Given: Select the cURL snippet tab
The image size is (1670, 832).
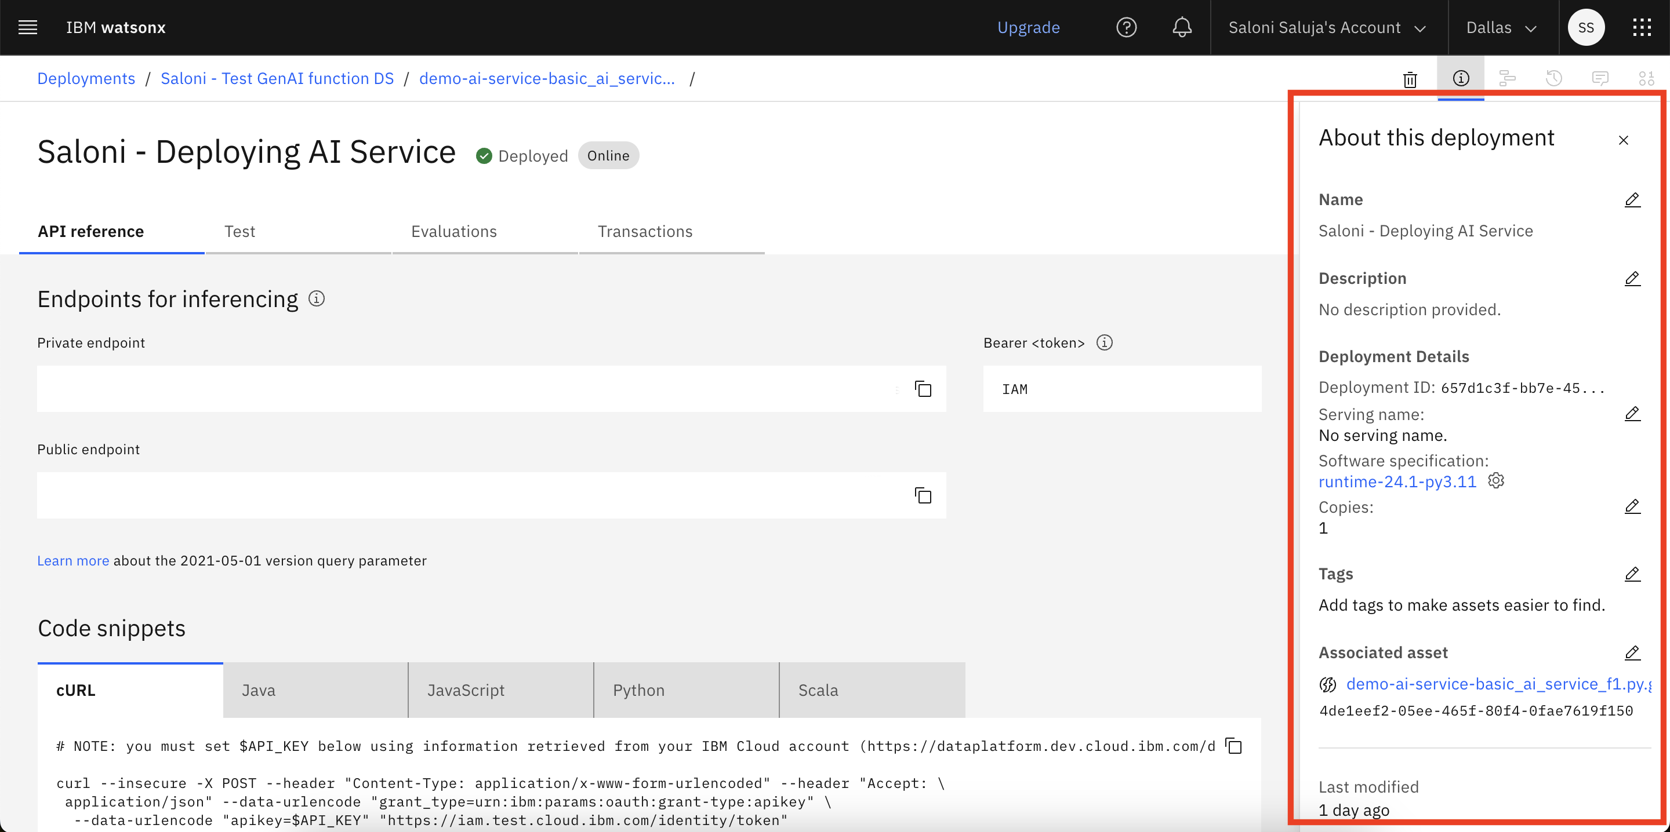Looking at the screenshot, I should point(130,690).
